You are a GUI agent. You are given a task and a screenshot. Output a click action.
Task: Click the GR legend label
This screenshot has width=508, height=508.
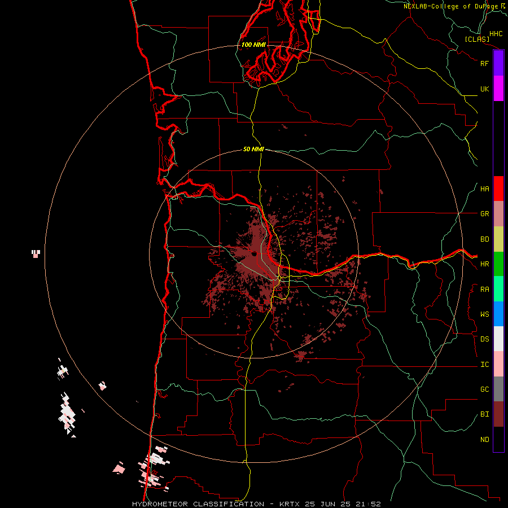tap(484, 214)
